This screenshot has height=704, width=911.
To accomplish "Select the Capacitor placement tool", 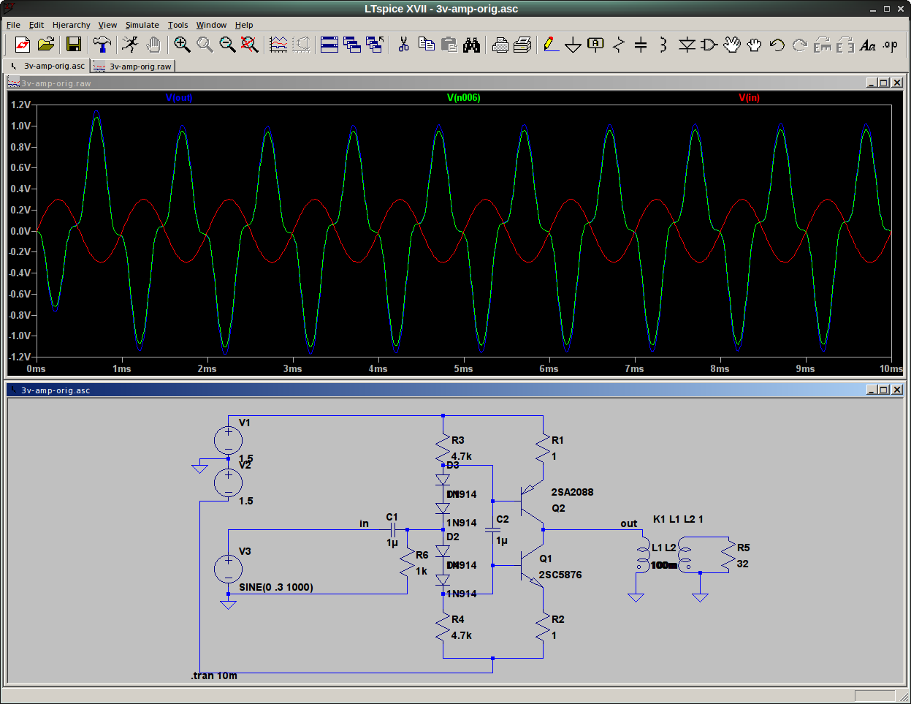I will (641, 45).
